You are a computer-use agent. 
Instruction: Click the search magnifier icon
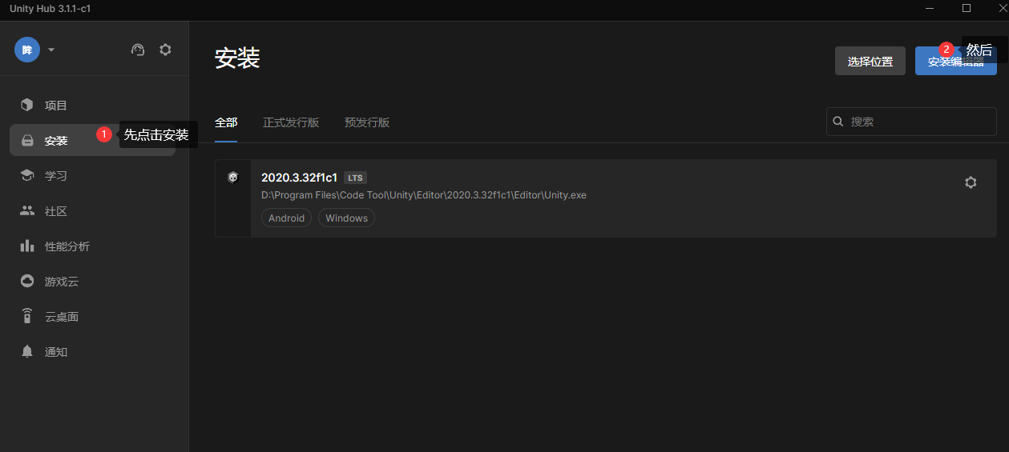coord(838,122)
